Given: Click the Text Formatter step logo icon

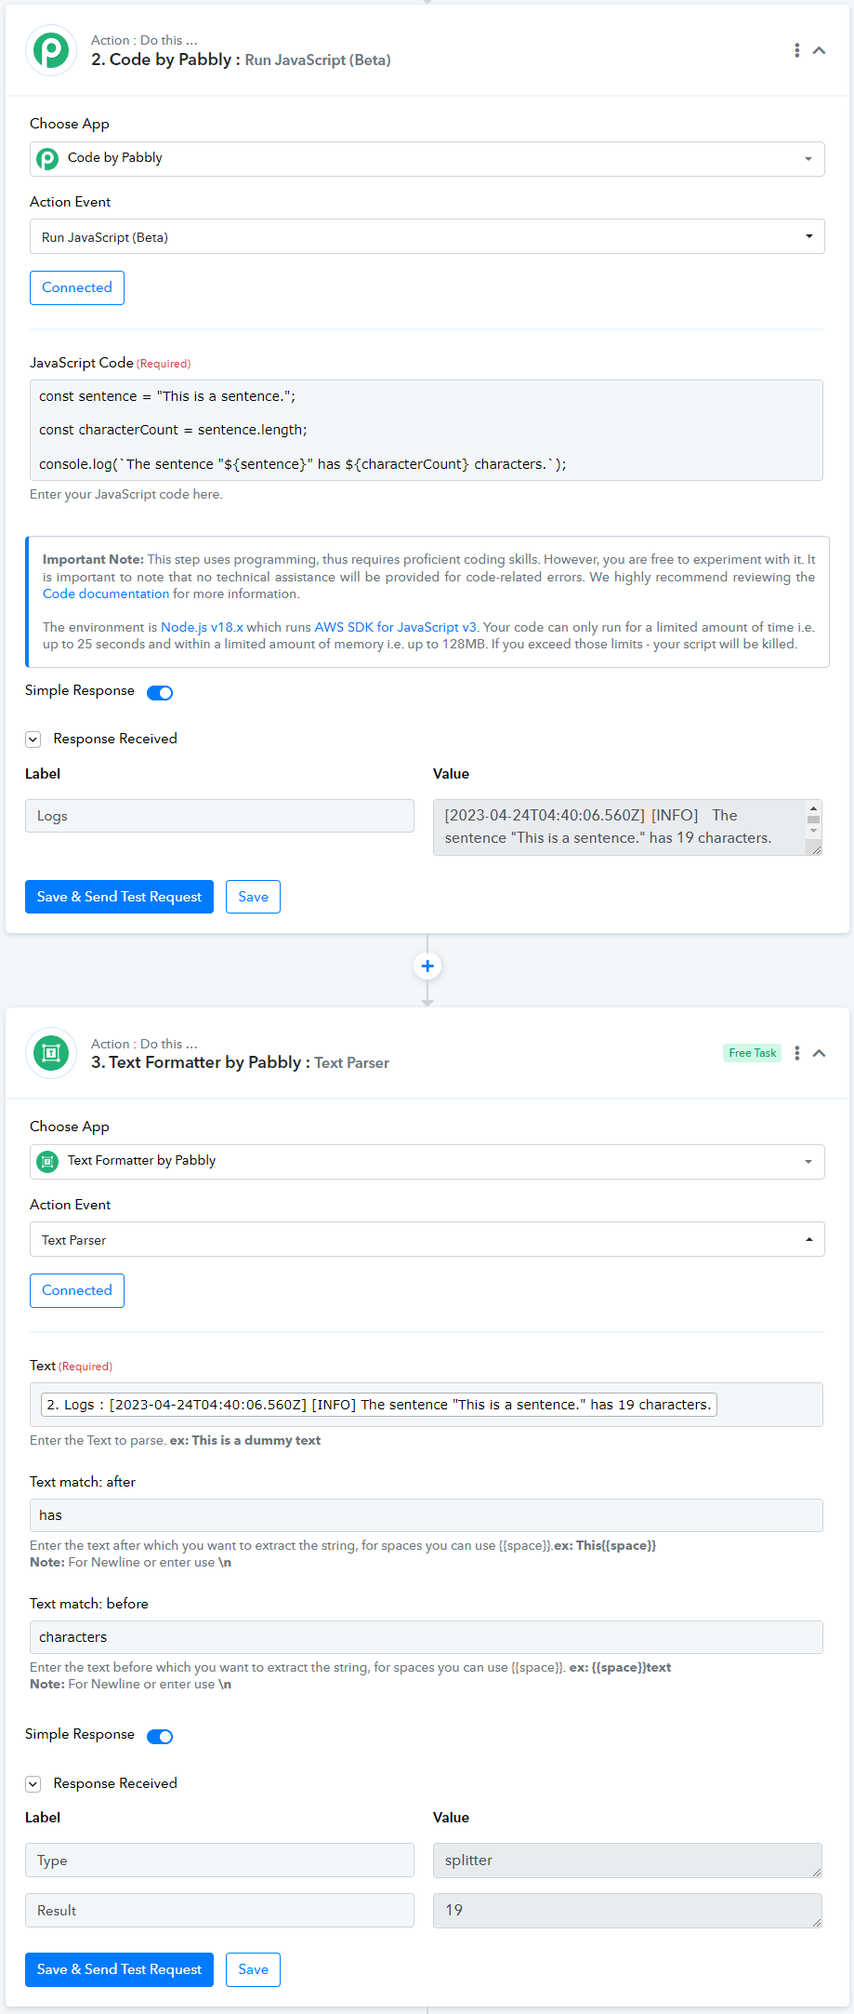Looking at the screenshot, I should pos(51,1053).
